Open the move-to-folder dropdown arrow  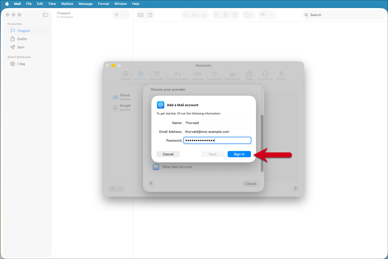tap(252, 15)
